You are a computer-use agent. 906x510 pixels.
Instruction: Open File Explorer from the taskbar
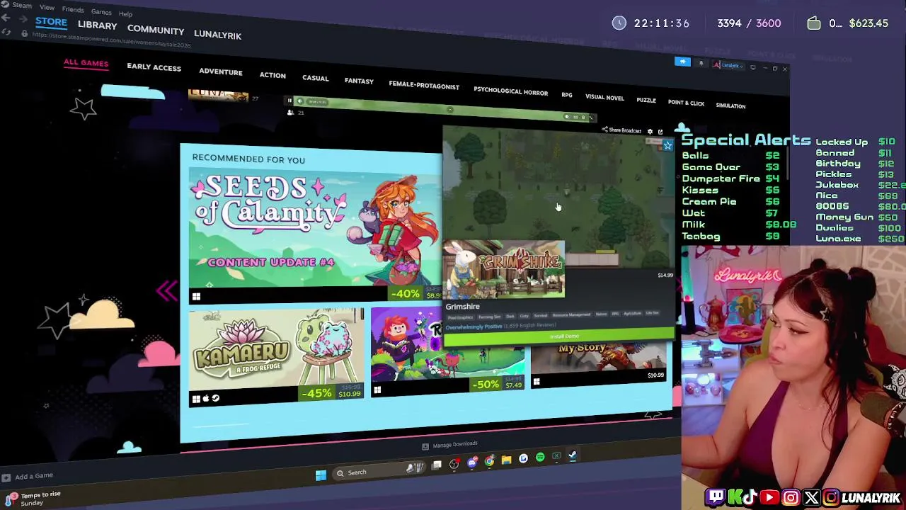506,460
